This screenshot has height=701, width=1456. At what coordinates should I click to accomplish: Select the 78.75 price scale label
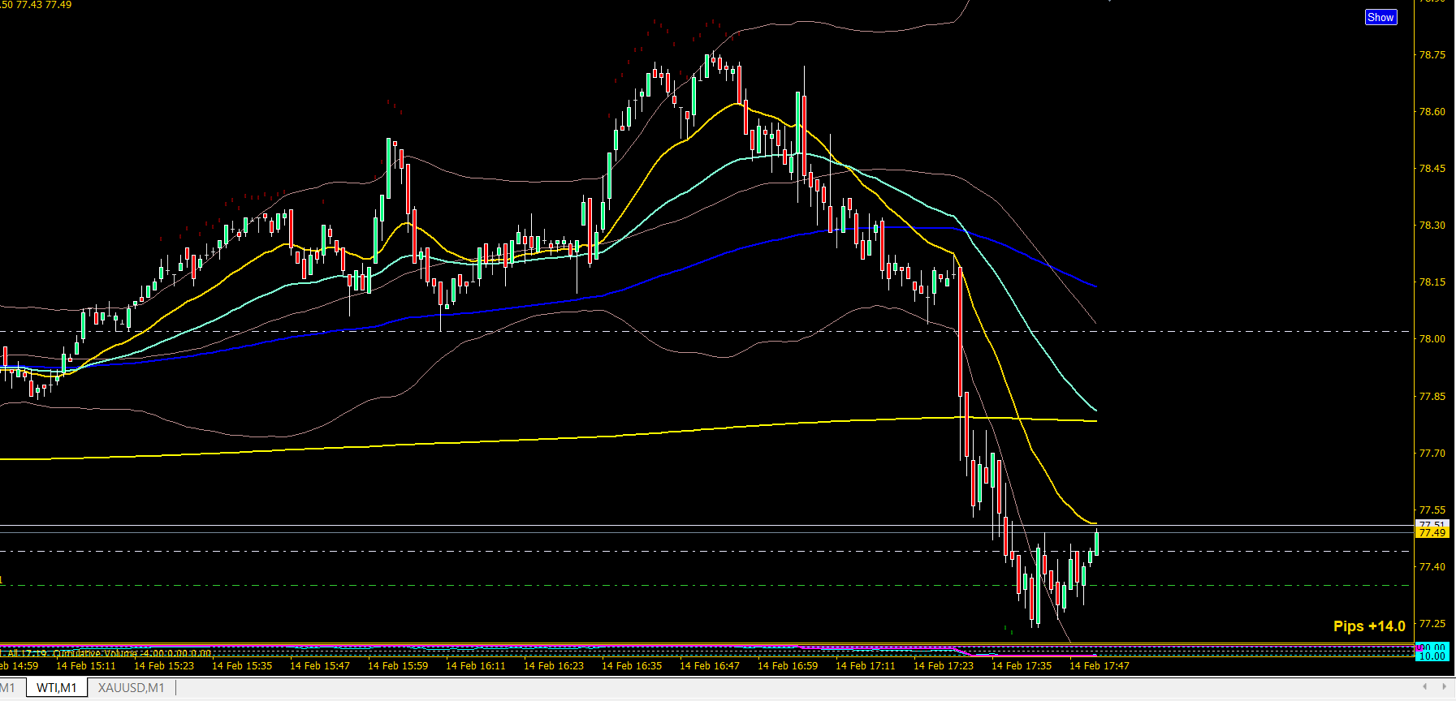(x=1432, y=55)
